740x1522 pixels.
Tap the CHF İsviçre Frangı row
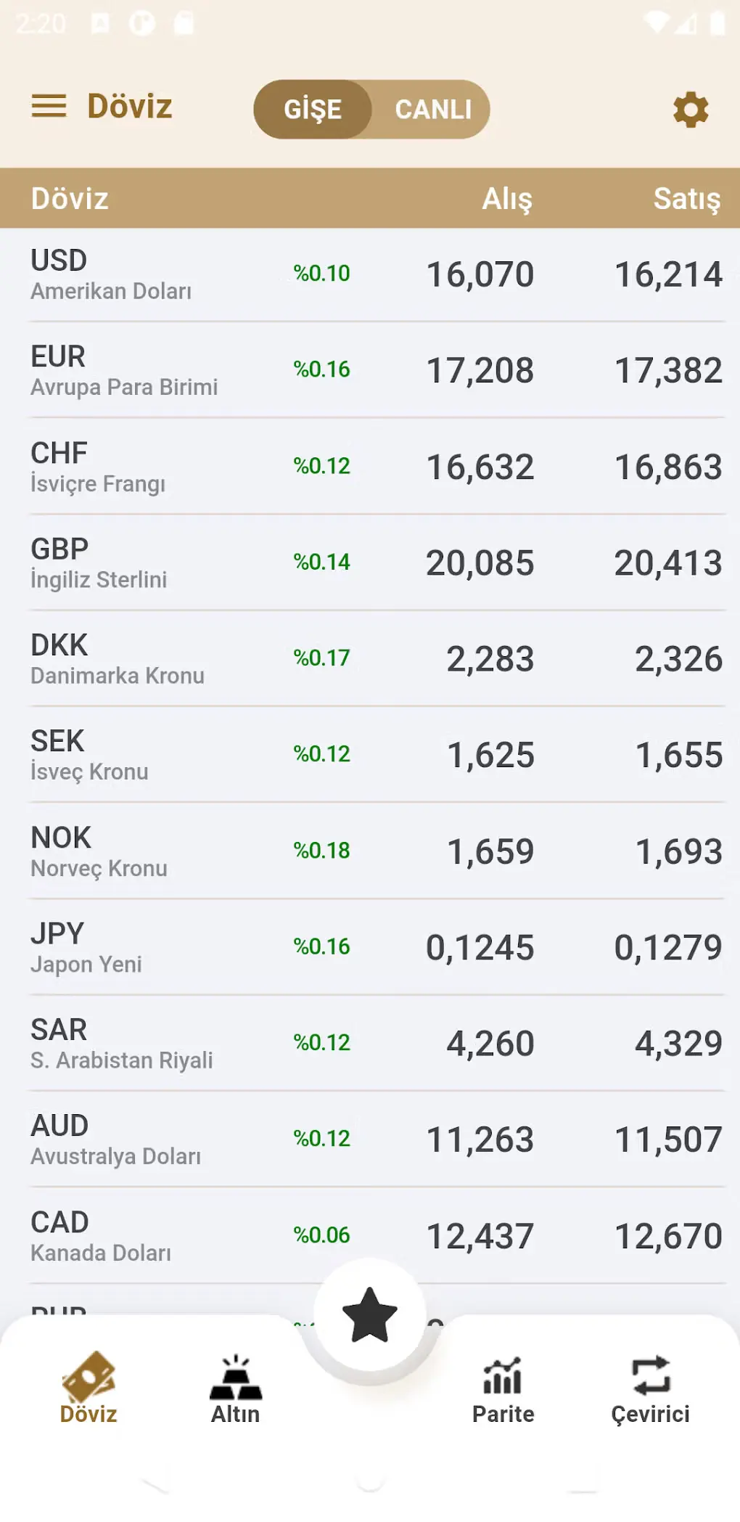(x=370, y=467)
